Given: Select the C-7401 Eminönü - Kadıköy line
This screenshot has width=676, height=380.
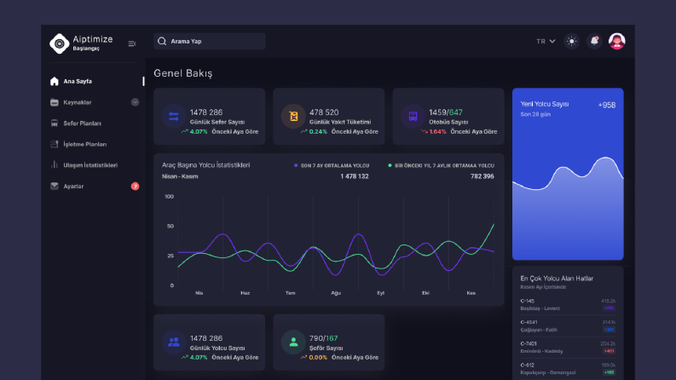Looking at the screenshot, I should (568, 348).
